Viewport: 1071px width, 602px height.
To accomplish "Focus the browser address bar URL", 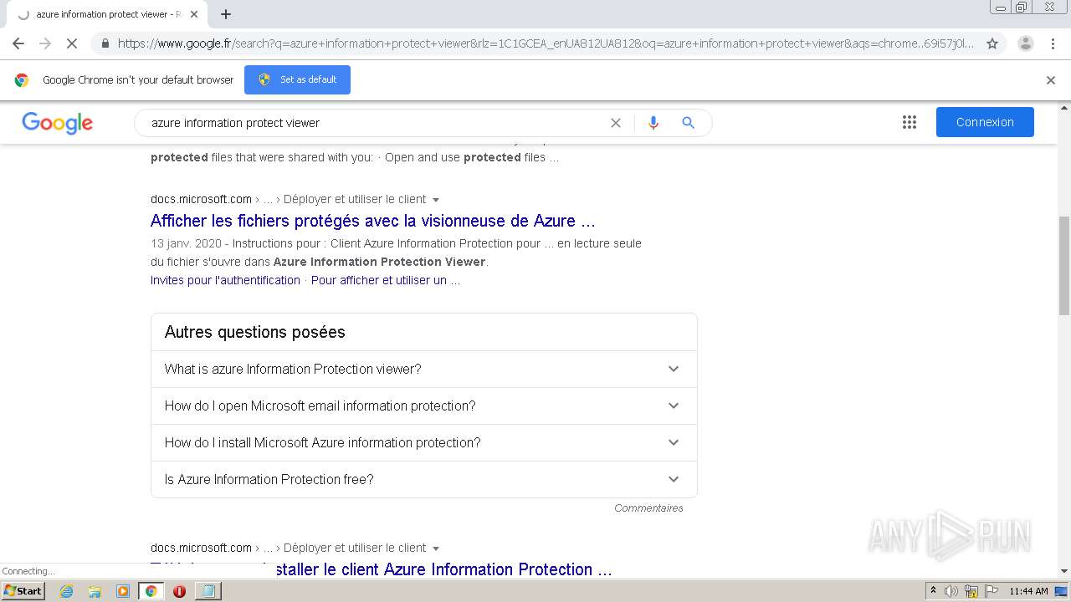I will (x=546, y=43).
